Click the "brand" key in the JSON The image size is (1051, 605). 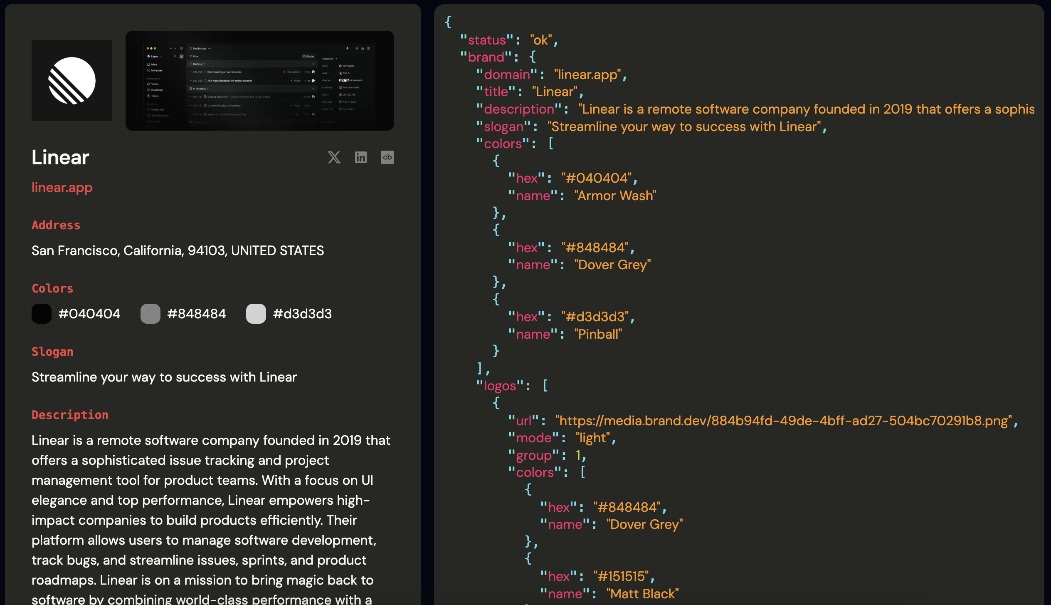point(486,57)
